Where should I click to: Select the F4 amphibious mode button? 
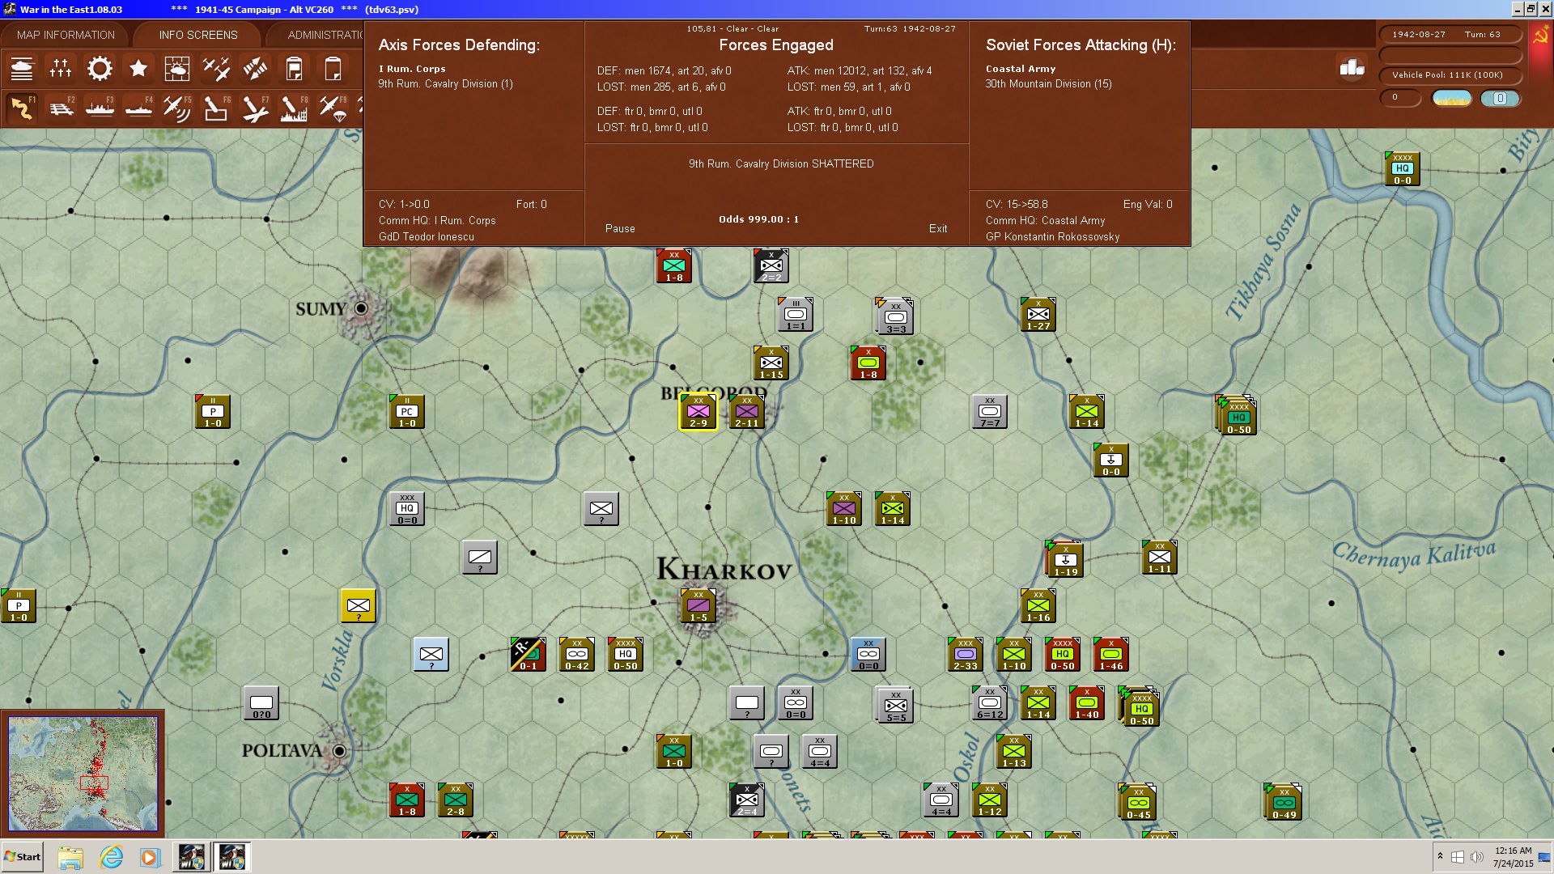click(x=138, y=108)
